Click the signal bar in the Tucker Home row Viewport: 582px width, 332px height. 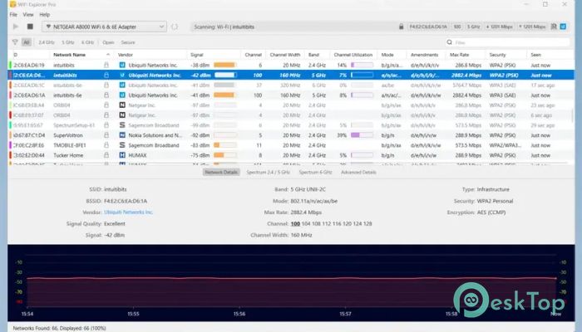(225, 155)
